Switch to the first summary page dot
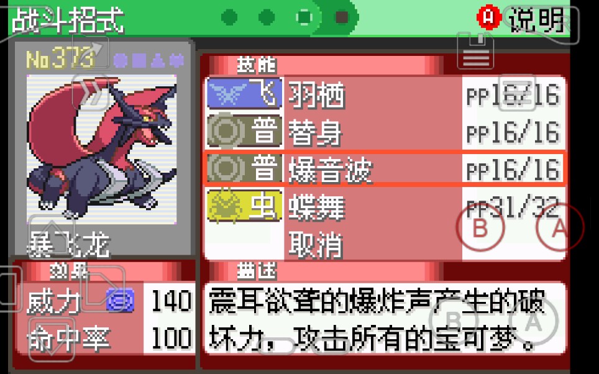599x374 pixels. coord(229,17)
